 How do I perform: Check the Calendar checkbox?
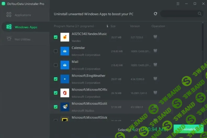(x=55, y=51)
